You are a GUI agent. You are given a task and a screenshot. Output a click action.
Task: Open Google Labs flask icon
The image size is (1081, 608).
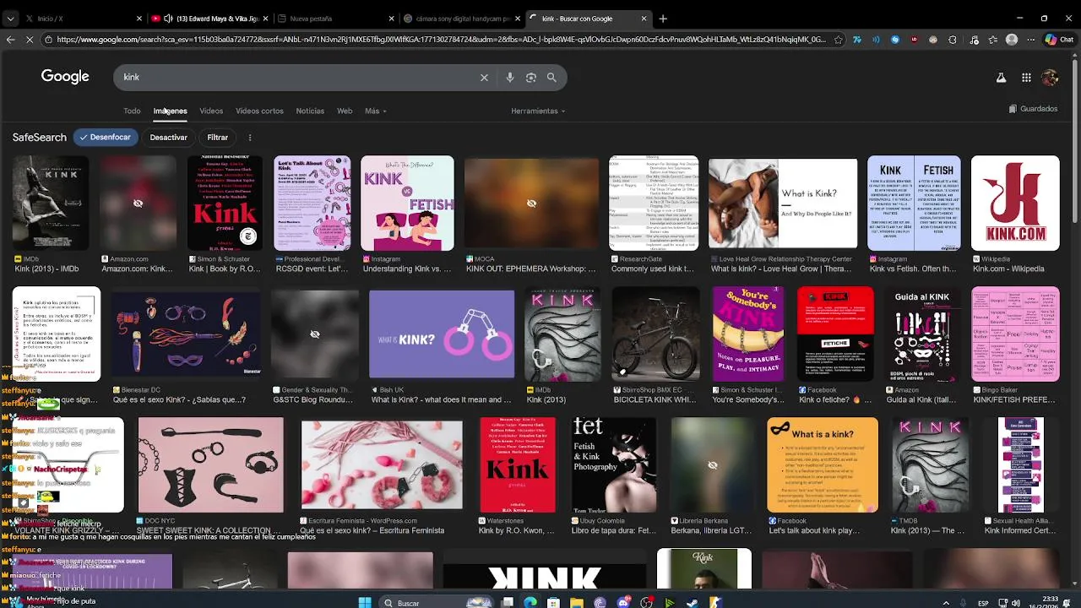[x=1001, y=78]
